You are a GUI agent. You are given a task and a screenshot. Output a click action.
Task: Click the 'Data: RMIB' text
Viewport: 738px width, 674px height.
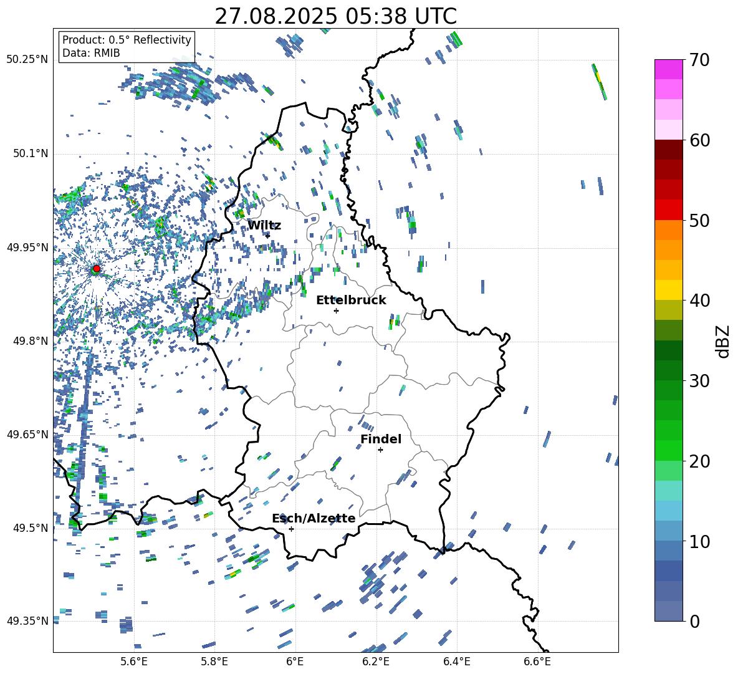pyautogui.click(x=91, y=53)
